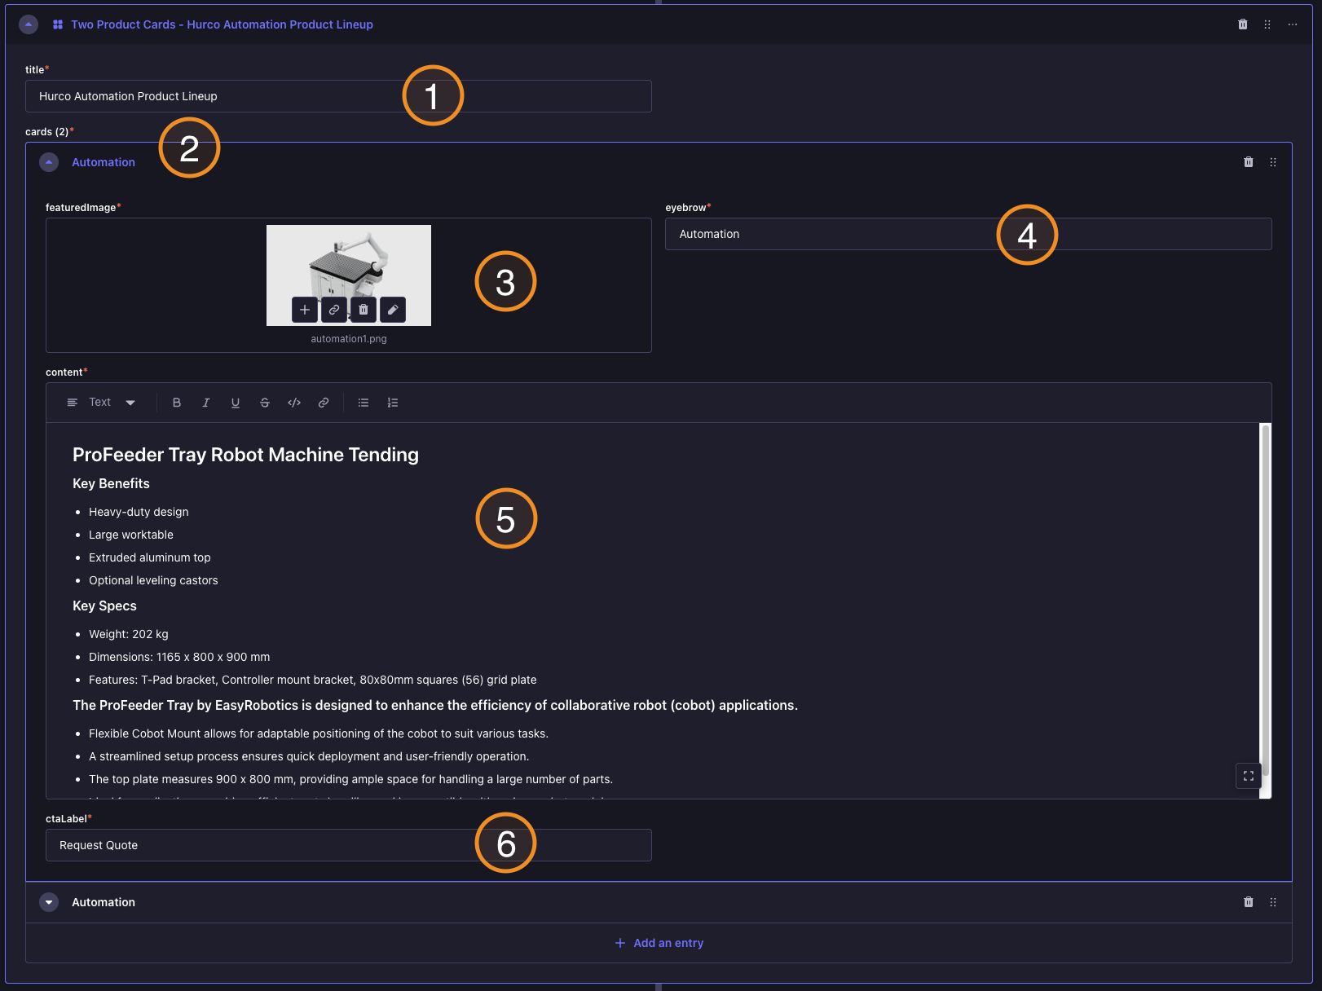The width and height of the screenshot is (1322, 991).
Task: Click the Two Product Cards component title
Action: 222,24
